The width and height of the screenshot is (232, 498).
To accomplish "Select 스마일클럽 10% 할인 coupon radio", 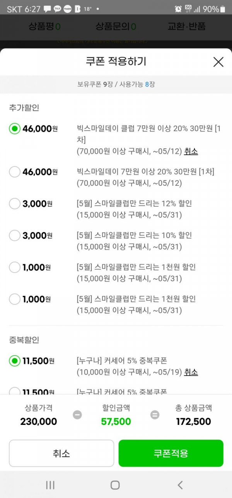I will click(15, 235).
